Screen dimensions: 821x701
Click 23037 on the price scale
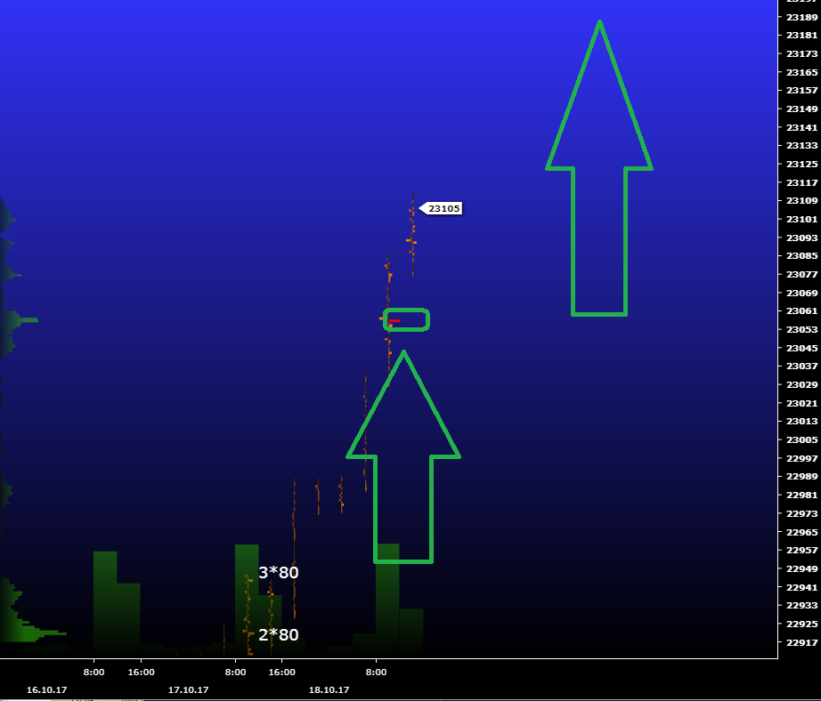[801, 367]
